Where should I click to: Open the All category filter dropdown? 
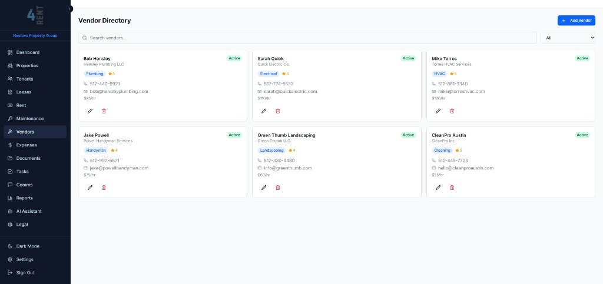pyautogui.click(x=568, y=38)
